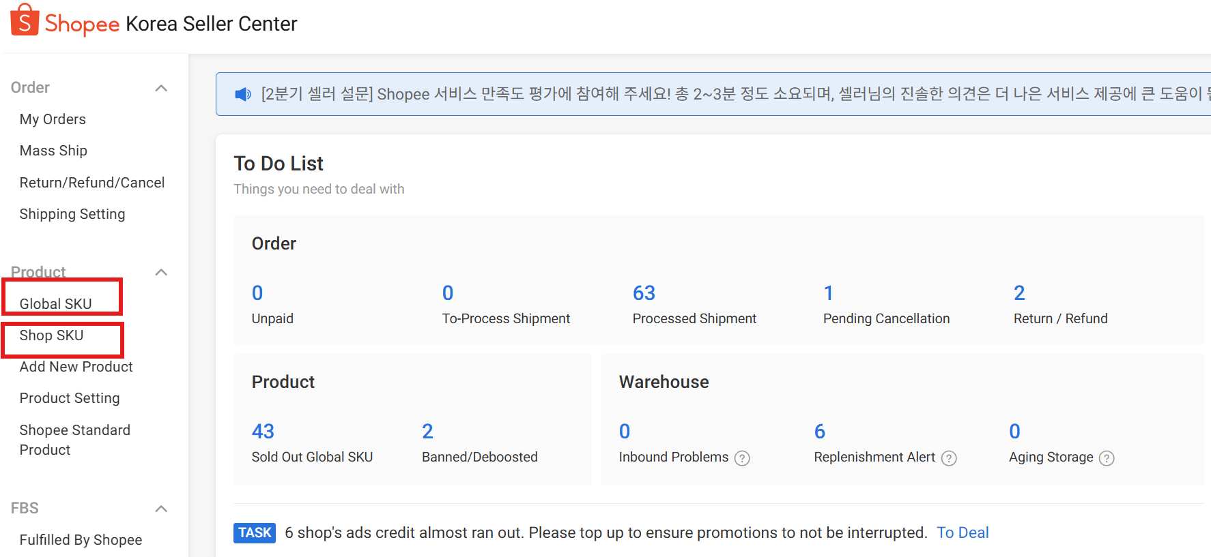1211x557 pixels.
Task: Click the To Do List heading
Action: click(279, 164)
